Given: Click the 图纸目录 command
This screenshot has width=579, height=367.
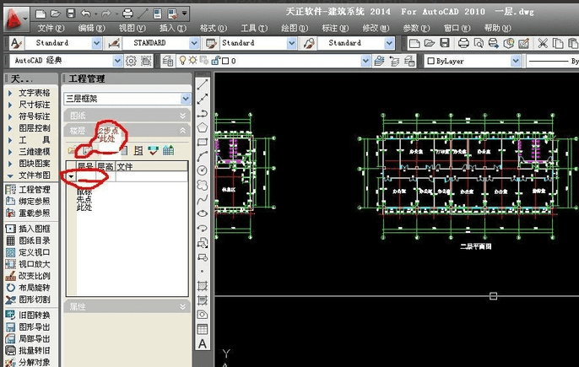Looking at the screenshot, I should point(29,240).
